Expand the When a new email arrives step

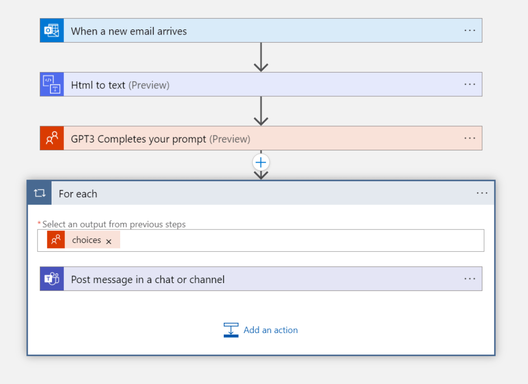(x=261, y=30)
